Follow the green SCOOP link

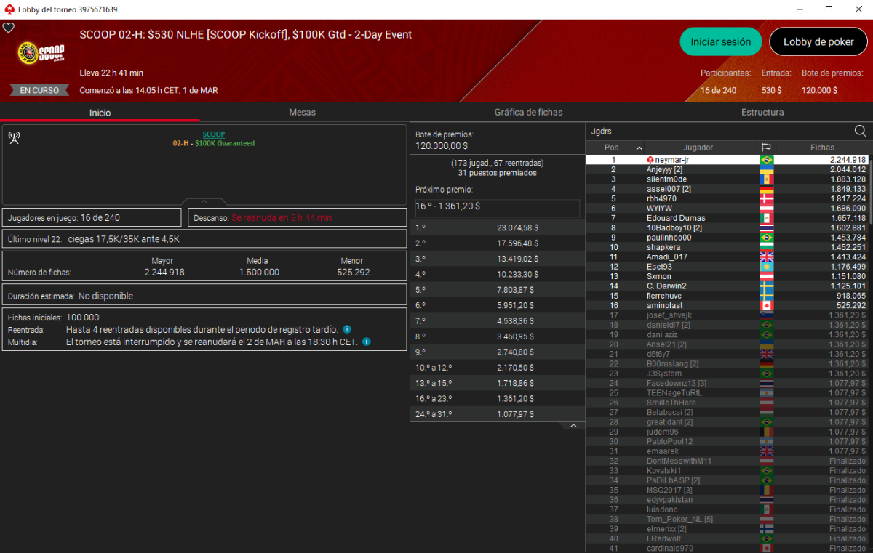tap(213, 134)
